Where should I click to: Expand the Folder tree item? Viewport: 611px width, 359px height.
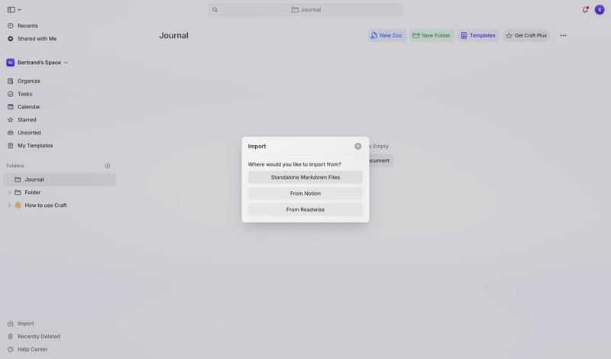[9, 192]
